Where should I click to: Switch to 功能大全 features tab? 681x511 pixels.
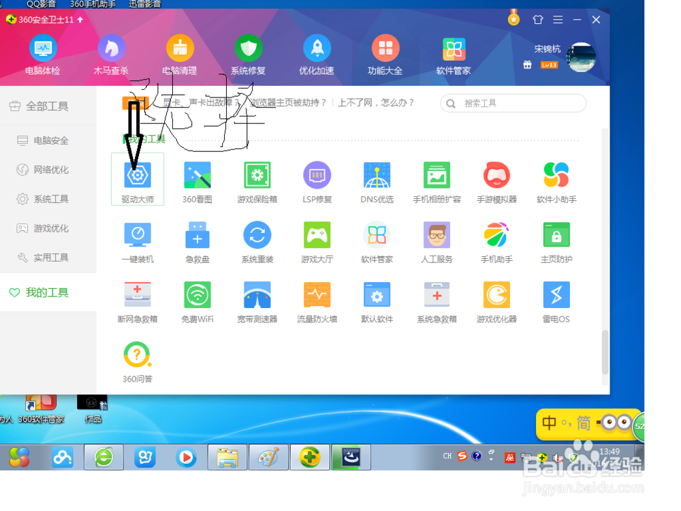[385, 55]
